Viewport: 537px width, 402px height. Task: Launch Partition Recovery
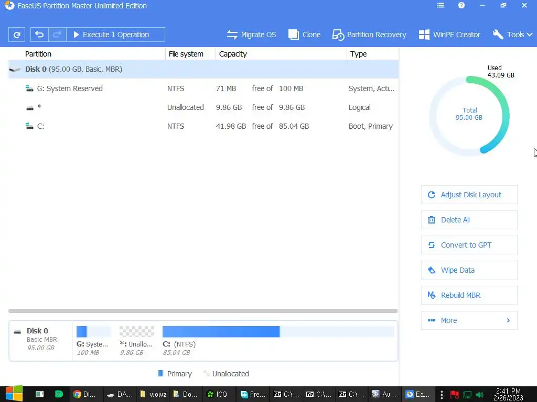pos(369,35)
